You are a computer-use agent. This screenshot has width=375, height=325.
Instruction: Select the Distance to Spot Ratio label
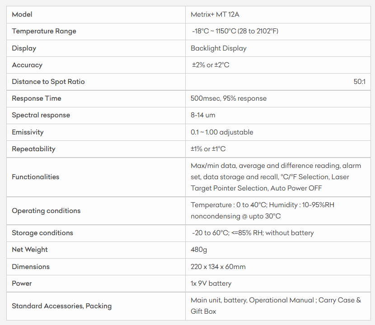coord(48,82)
